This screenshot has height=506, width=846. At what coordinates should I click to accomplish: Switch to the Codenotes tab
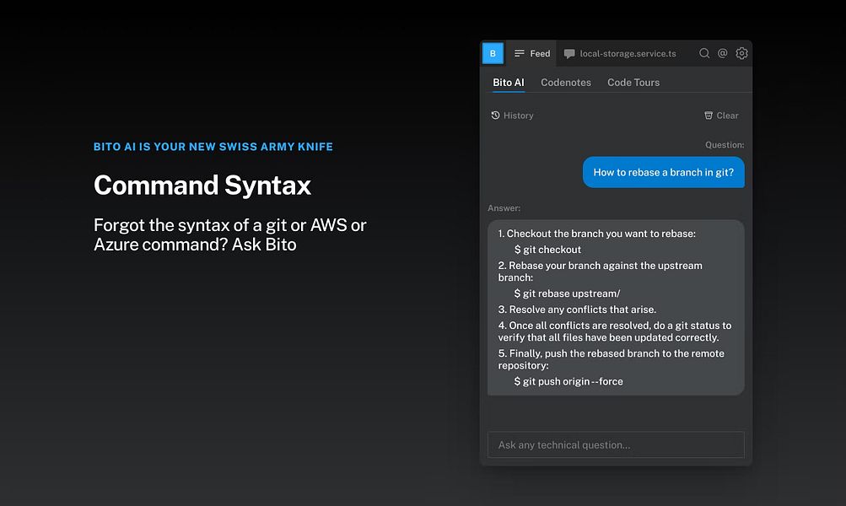[x=566, y=83]
